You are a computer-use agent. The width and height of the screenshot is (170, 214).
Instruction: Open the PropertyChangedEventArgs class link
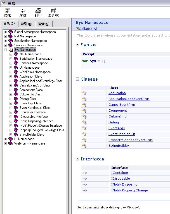[x=131, y=140]
